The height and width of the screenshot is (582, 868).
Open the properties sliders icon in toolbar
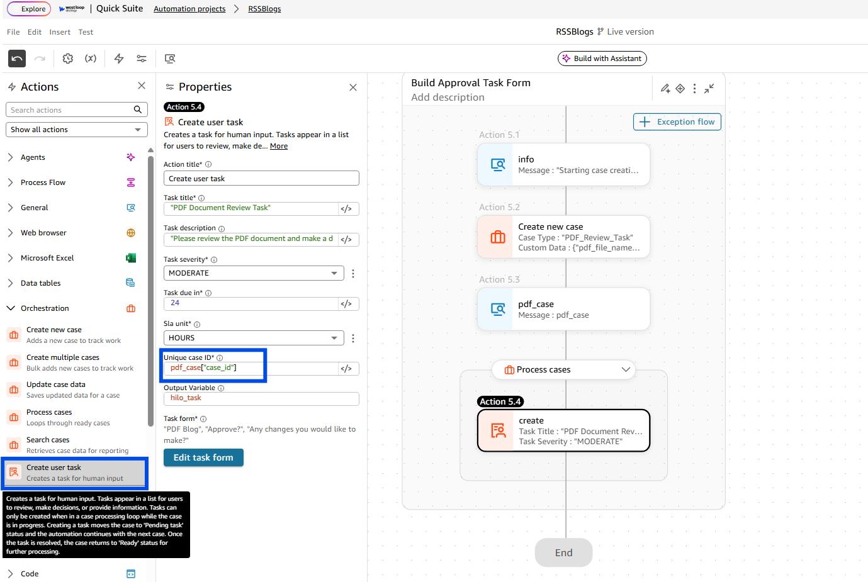click(x=142, y=59)
